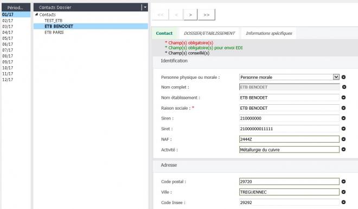Open the DOSSIER/ETABLISSEMENT tab

coord(209,33)
